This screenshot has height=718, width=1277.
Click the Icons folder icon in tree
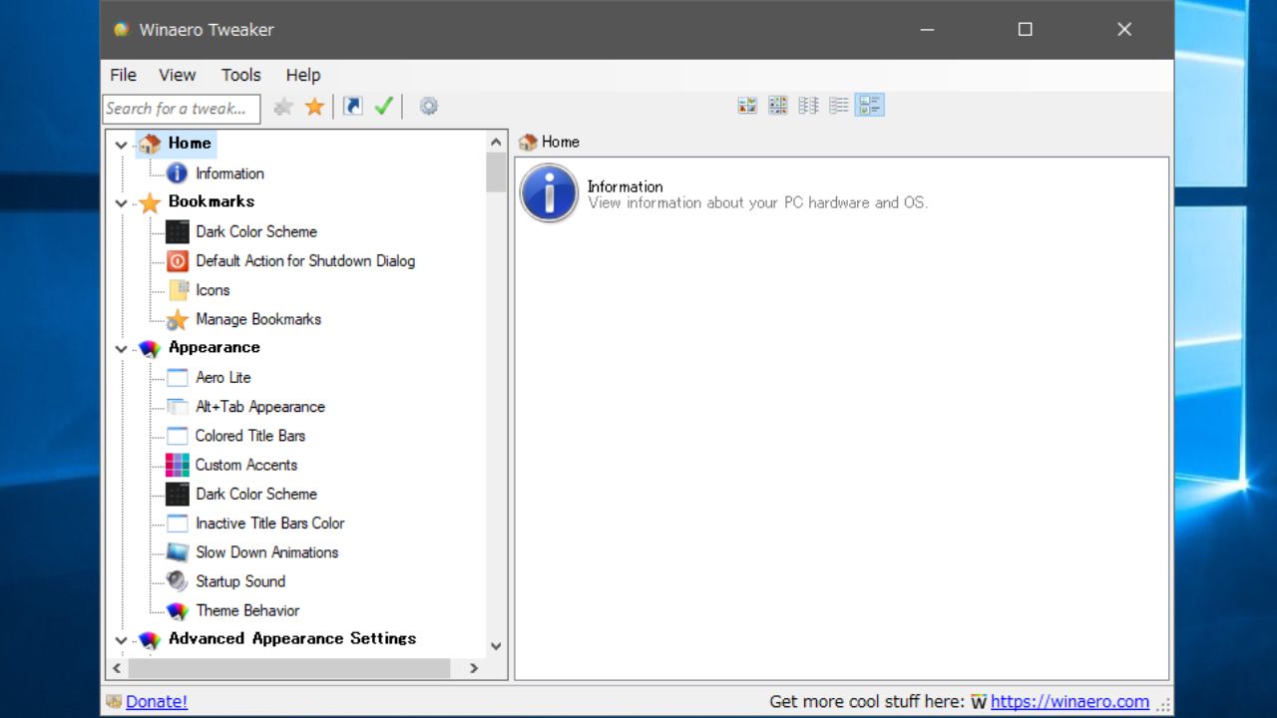pyautogui.click(x=178, y=290)
